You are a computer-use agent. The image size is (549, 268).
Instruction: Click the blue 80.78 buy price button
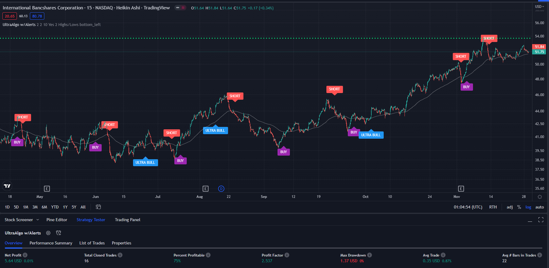(x=37, y=16)
